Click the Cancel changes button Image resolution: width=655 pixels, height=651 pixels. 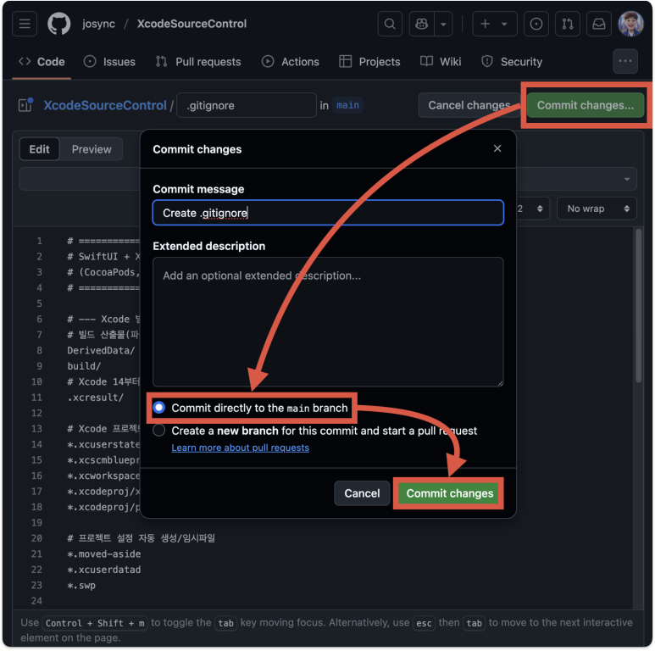click(x=469, y=105)
